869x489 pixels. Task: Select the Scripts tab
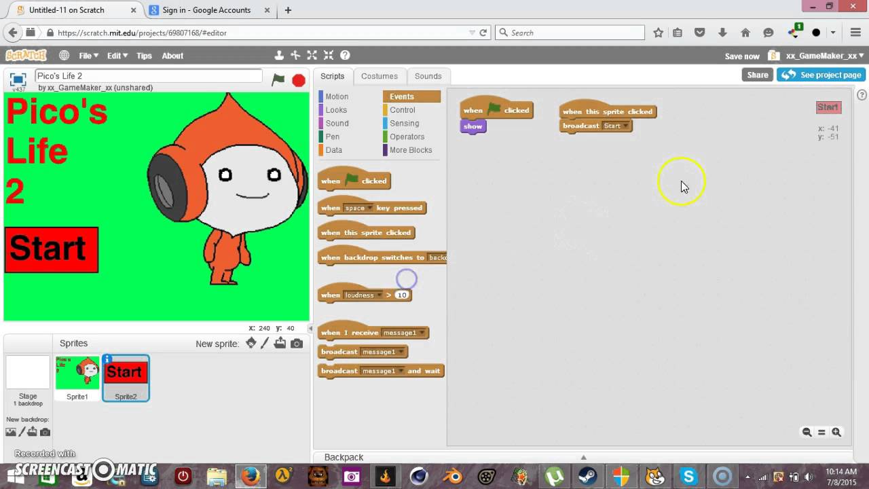(x=333, y=76)
